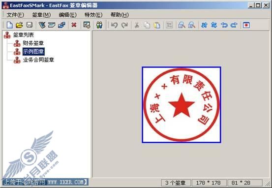Click the 178 * 178 status cell
272x188 pixels.
coord(209,183)
